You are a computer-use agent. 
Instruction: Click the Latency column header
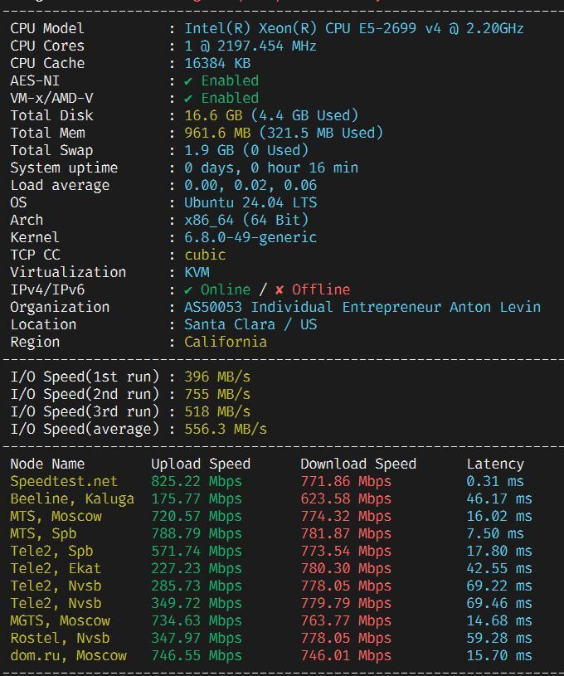point(495,464)
